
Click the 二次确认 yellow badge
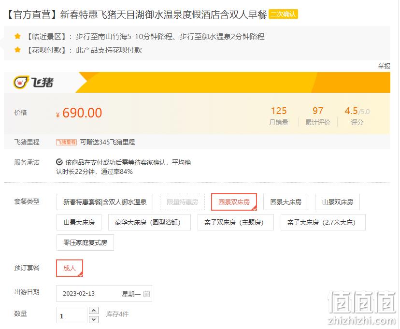(283, 14)
